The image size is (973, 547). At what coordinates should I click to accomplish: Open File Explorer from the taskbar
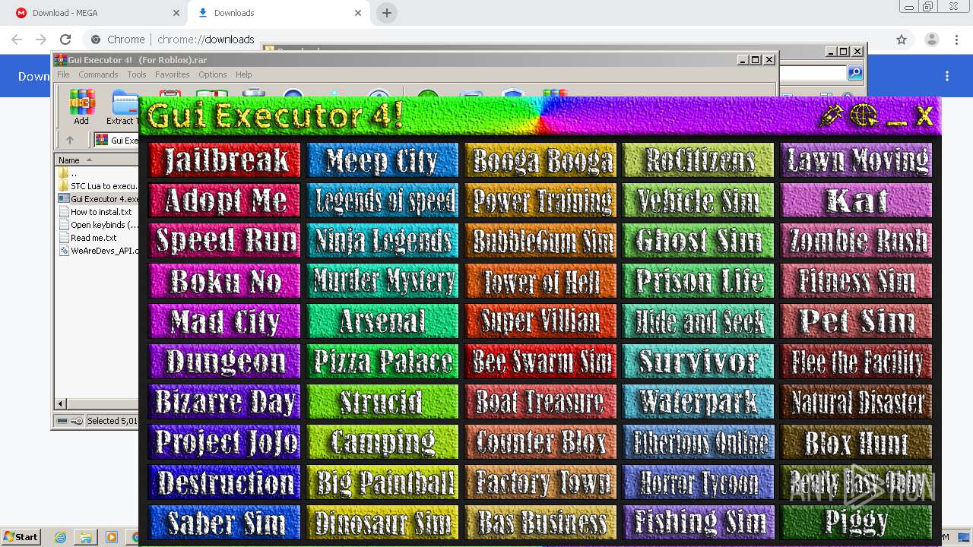86,537
